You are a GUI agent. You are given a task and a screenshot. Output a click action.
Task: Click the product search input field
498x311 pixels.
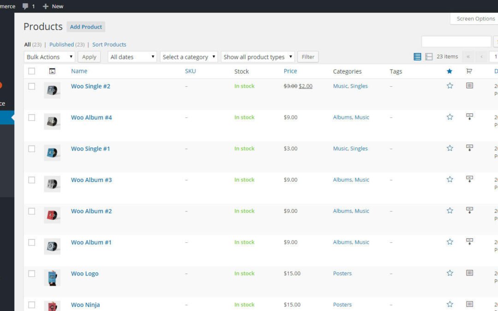tap(456, 41)
